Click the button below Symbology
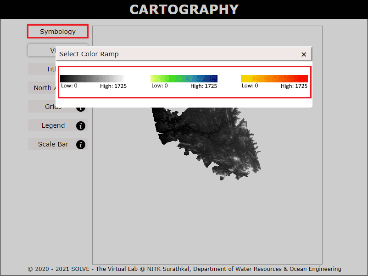The height and width of the screenshot is (276, 368). coord(41,50)
